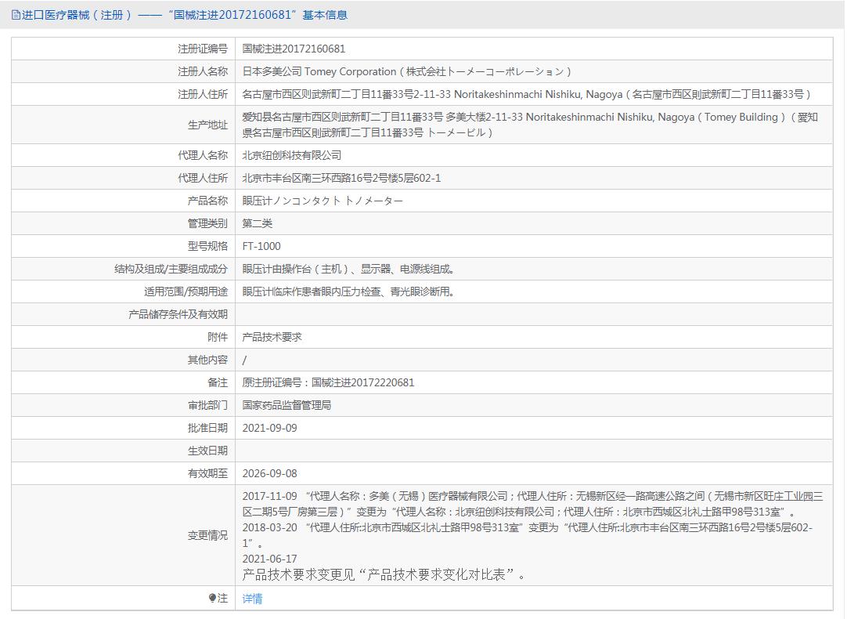This screenshot has height=619, width=847.
Task: Click the slash value in 其他内容 row
Action: 244,360
